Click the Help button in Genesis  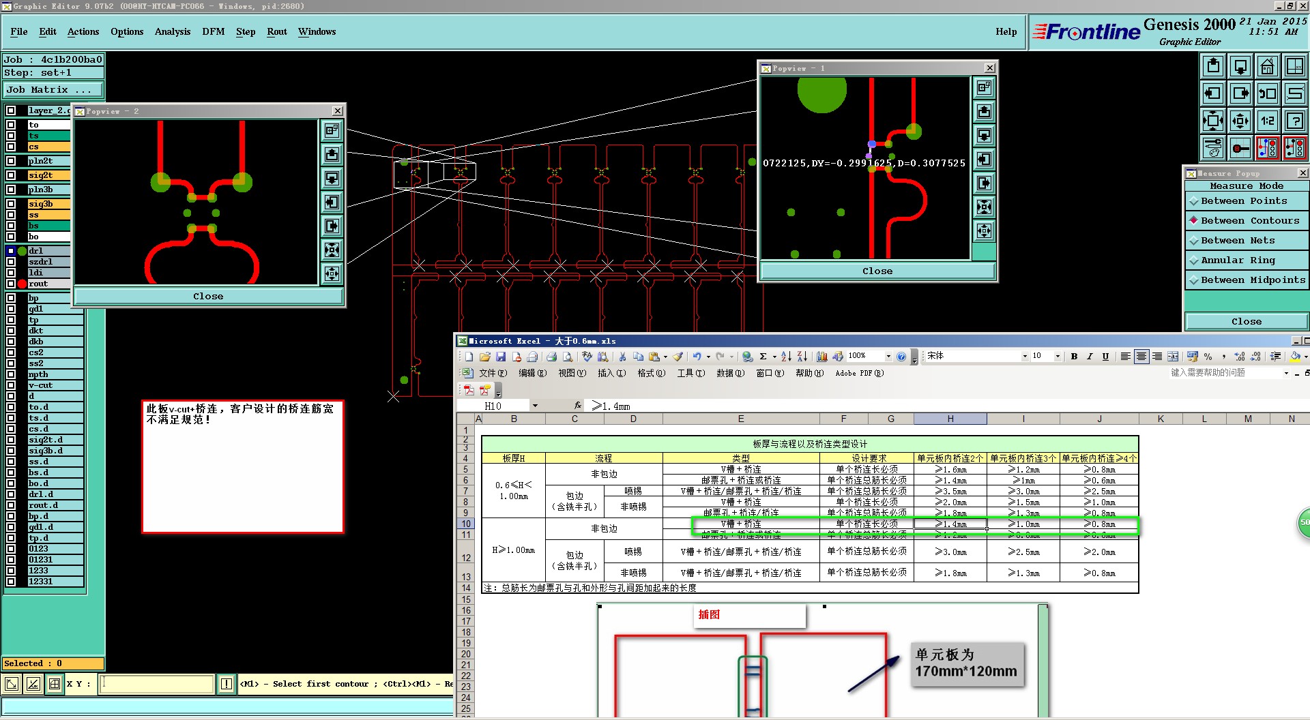click(x=1006, y=31)
